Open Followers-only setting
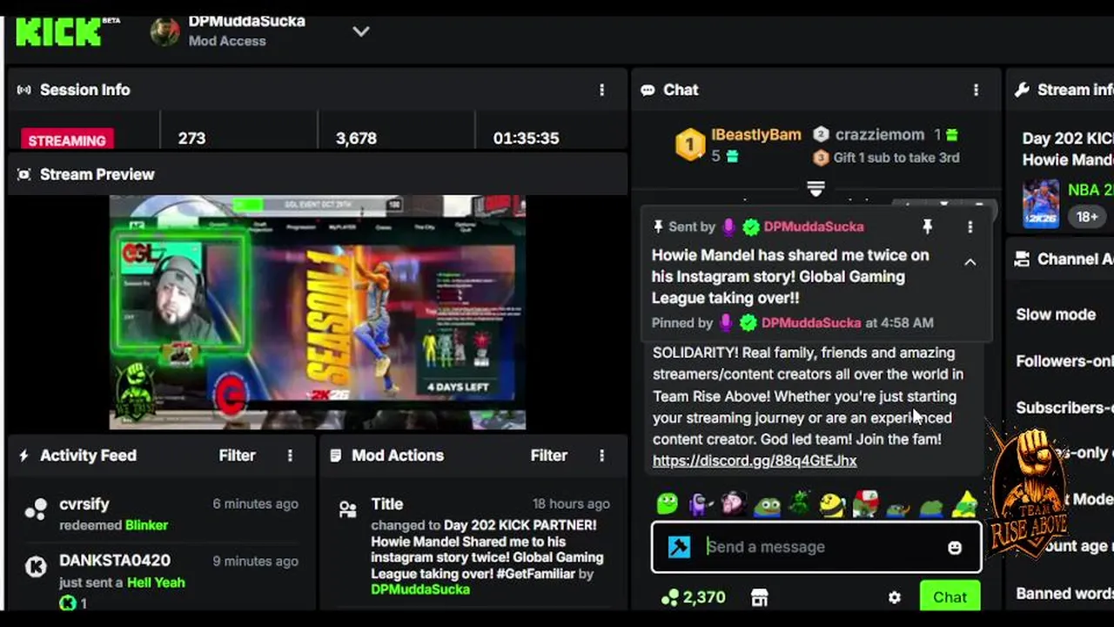 [x=1064, y=361]
